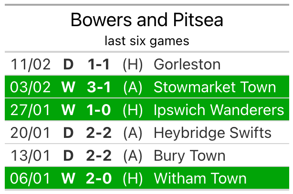Click the 1-1 score against Gorleston
Image resolution: width=293 pixels, height=194 pixels.
pos(99,64)
